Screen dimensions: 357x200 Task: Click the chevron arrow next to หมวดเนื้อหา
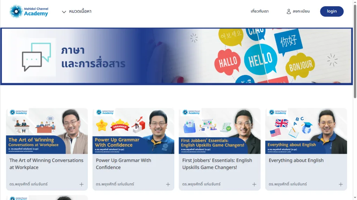(x=64, y=11)
